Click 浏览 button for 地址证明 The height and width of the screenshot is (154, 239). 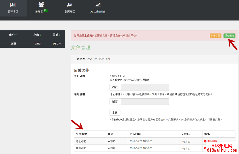115,102
